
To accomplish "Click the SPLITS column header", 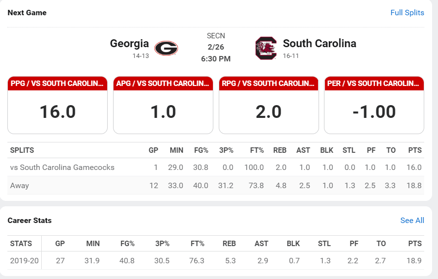I will tap(22, 150).
